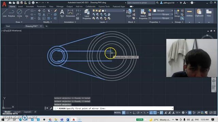The height and width of the screenshot is (122, 218).
Task: Open the Parametric ribbon tab
Action: [42, 6]
